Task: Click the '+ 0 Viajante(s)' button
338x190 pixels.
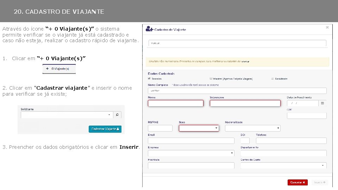Action: point(59,69)
